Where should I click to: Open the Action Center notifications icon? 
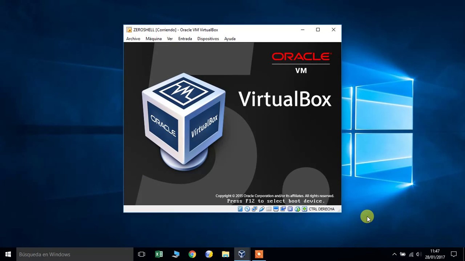click(454, 254)
